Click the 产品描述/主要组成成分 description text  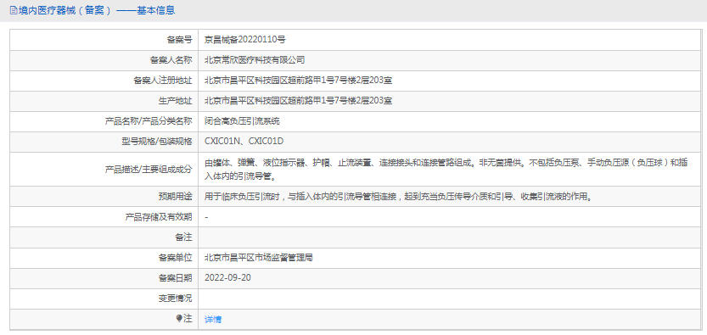[x=446, y=170]
